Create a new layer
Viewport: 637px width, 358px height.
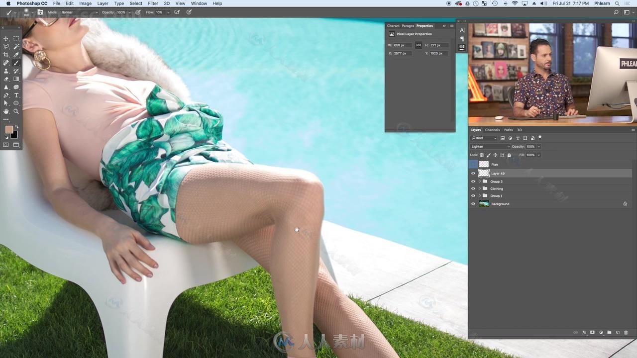pos(618,332)
